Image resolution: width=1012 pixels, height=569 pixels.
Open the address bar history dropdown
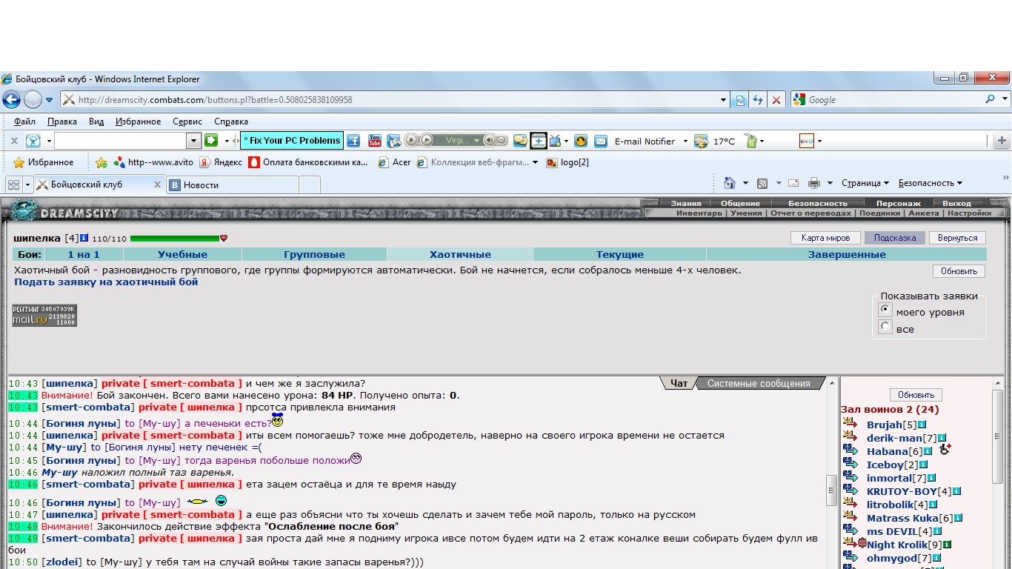724,100
